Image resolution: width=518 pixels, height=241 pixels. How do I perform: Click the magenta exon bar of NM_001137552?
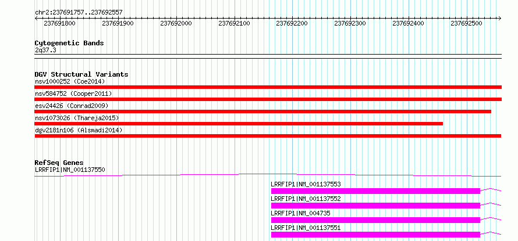(x=375, y=206)
